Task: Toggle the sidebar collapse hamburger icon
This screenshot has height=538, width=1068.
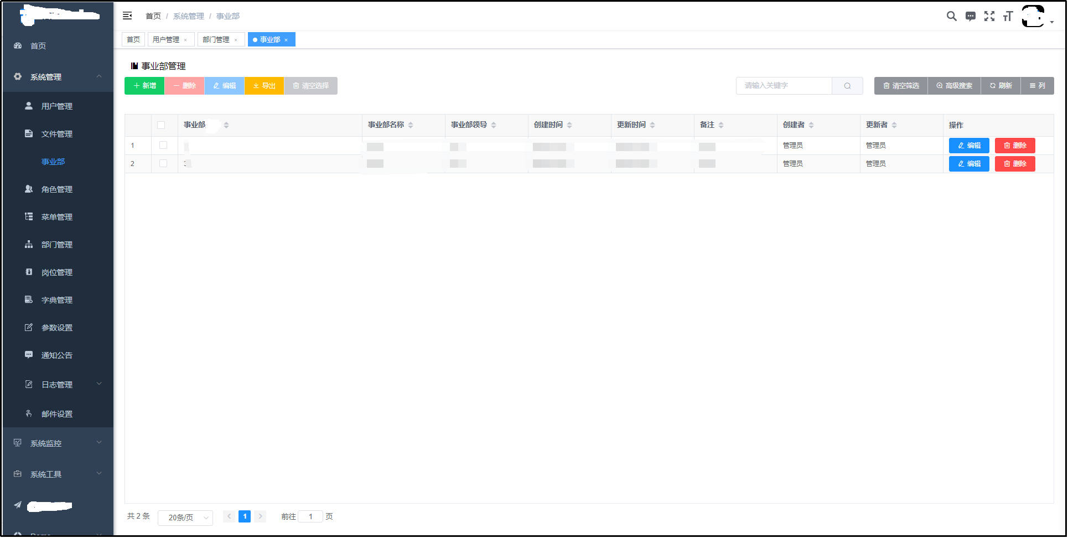Action: (127, 15)
